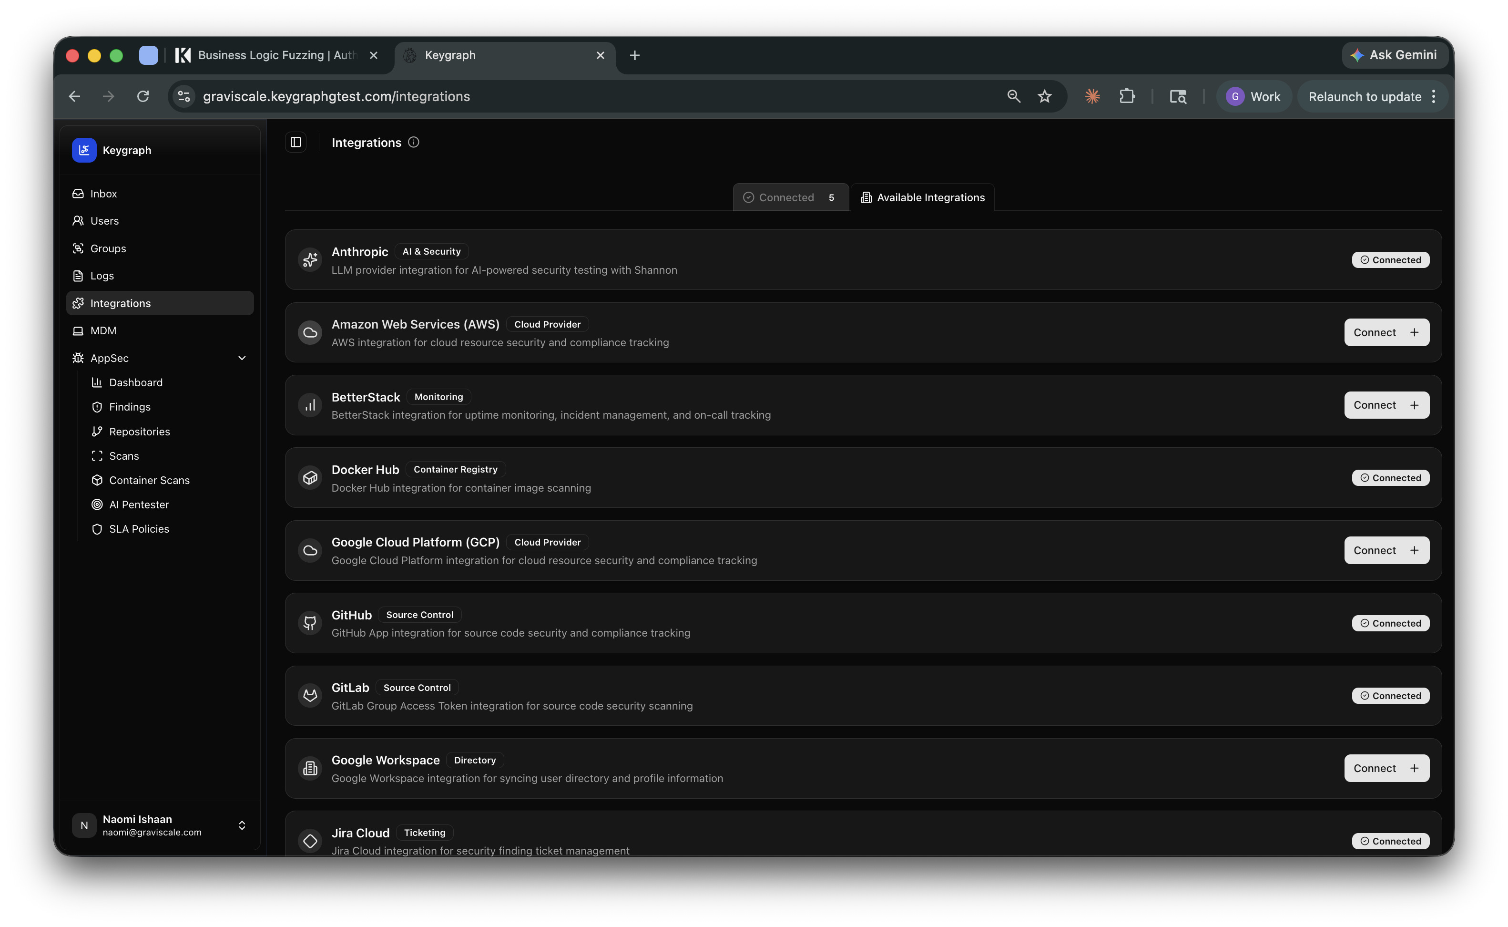The image size is (1508, 927).
Task: Click the address bar URL
Action: click(x=336, y=96)
